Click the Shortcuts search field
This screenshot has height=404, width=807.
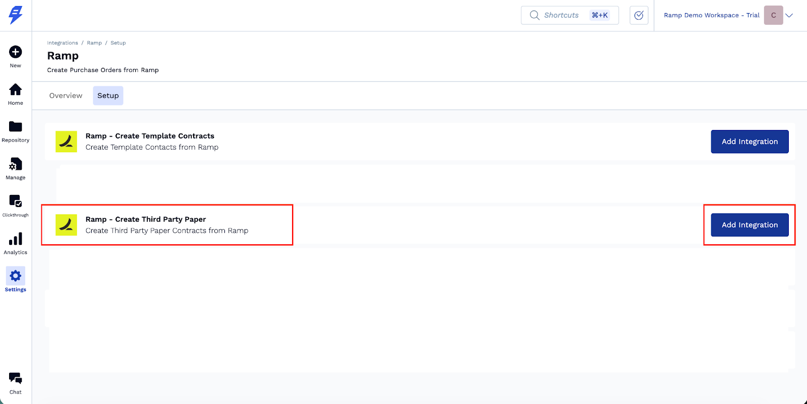(x=570, y=15)
